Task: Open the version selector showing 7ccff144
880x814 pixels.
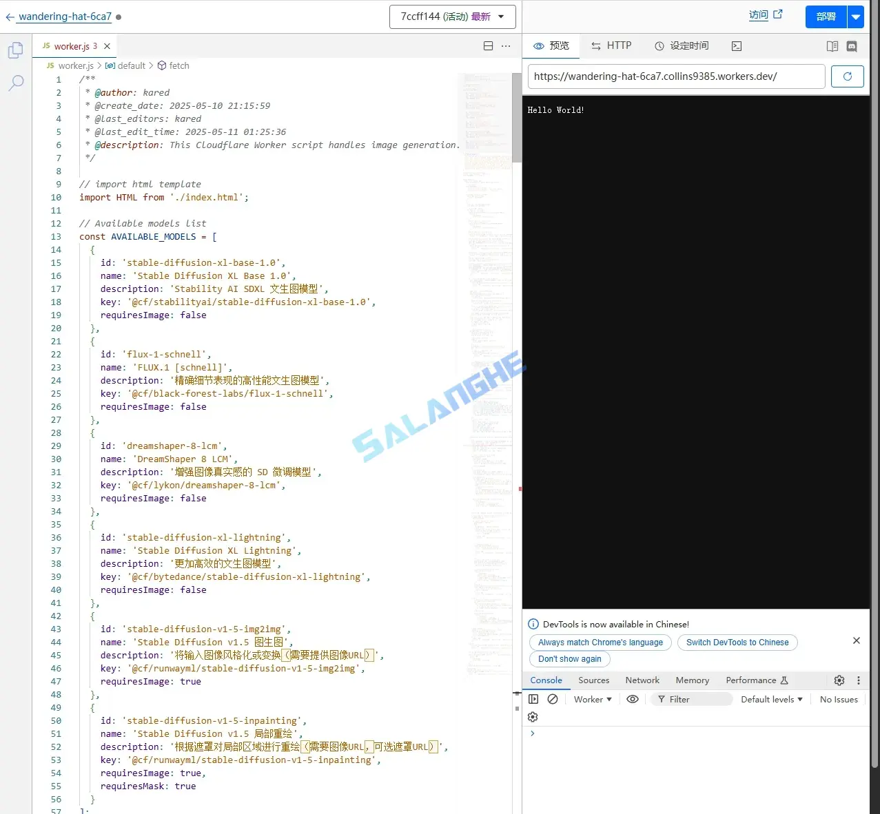Action: click(452, 16)
